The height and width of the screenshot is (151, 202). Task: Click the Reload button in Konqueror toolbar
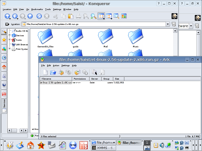pos(39,16)
